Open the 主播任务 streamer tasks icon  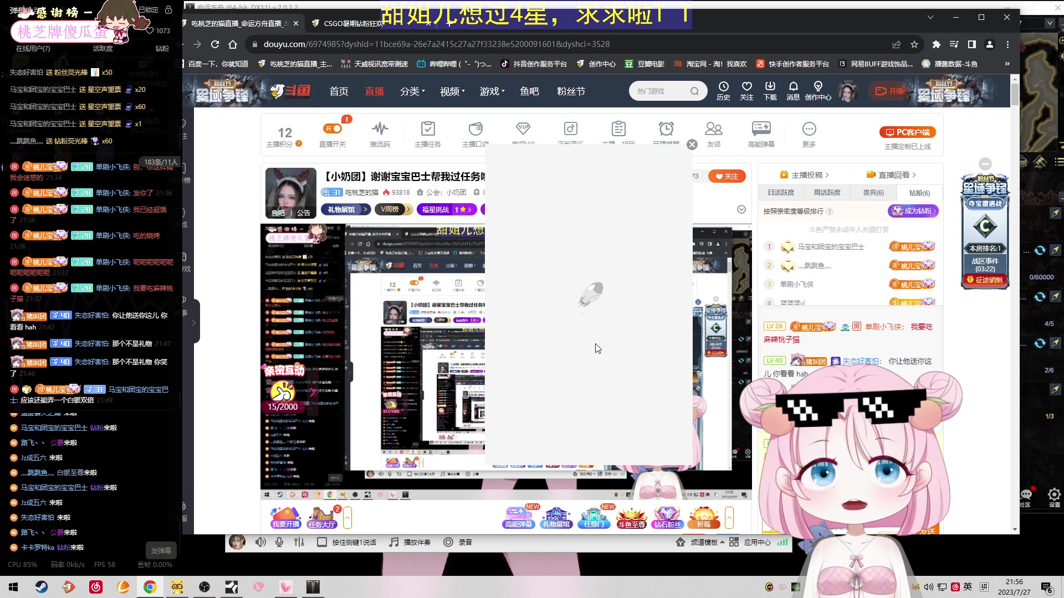click(428, 135)
